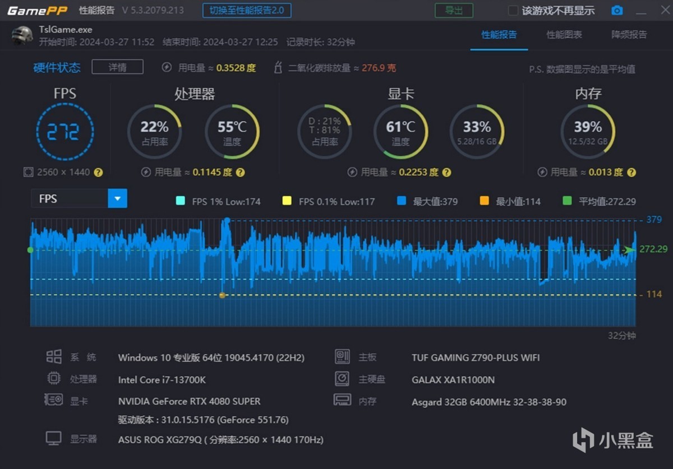
Task: Click the 379 max value label on chart
Action: 654,220
